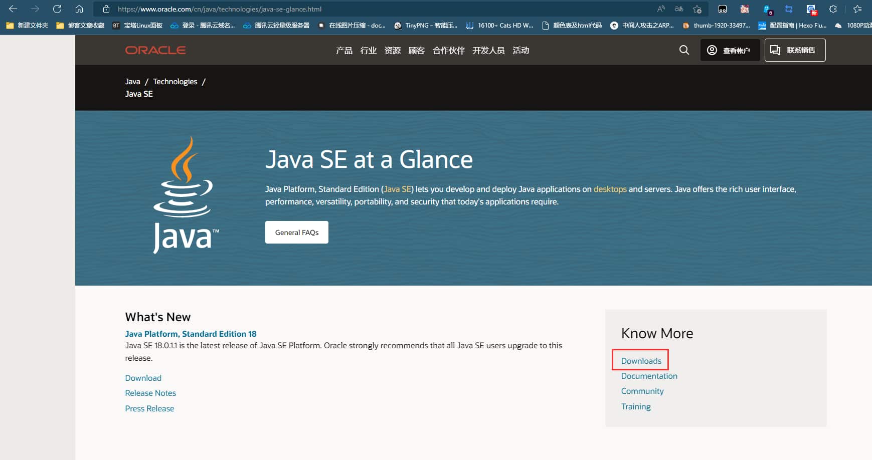Open the 产品 navigation menu

click(x=344, y=51)
